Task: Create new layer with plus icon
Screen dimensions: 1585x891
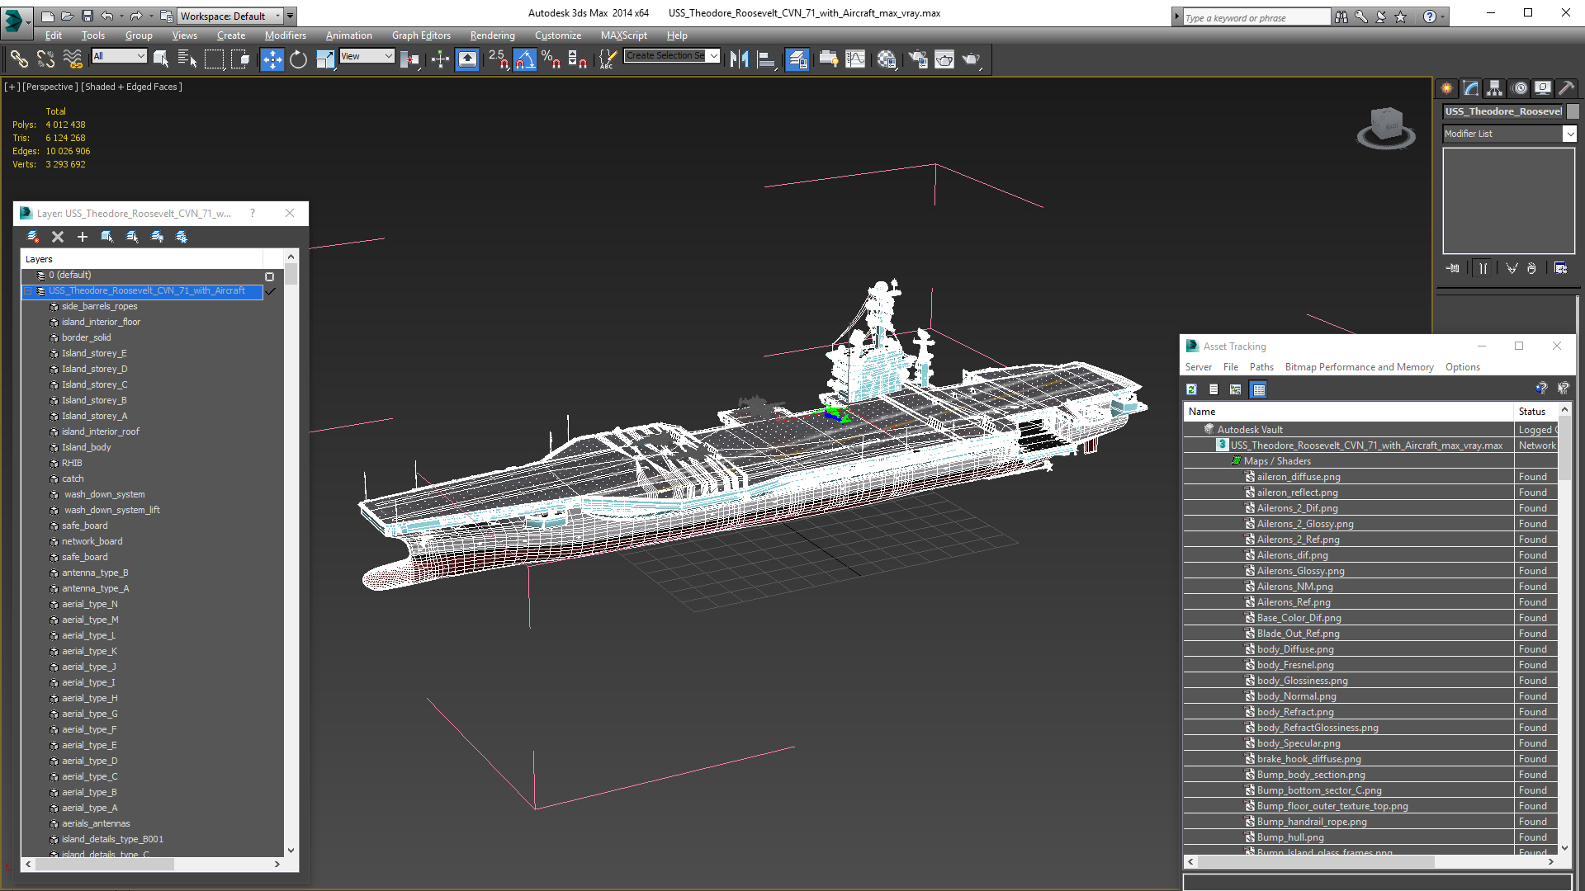Action: tap(82, 237)
